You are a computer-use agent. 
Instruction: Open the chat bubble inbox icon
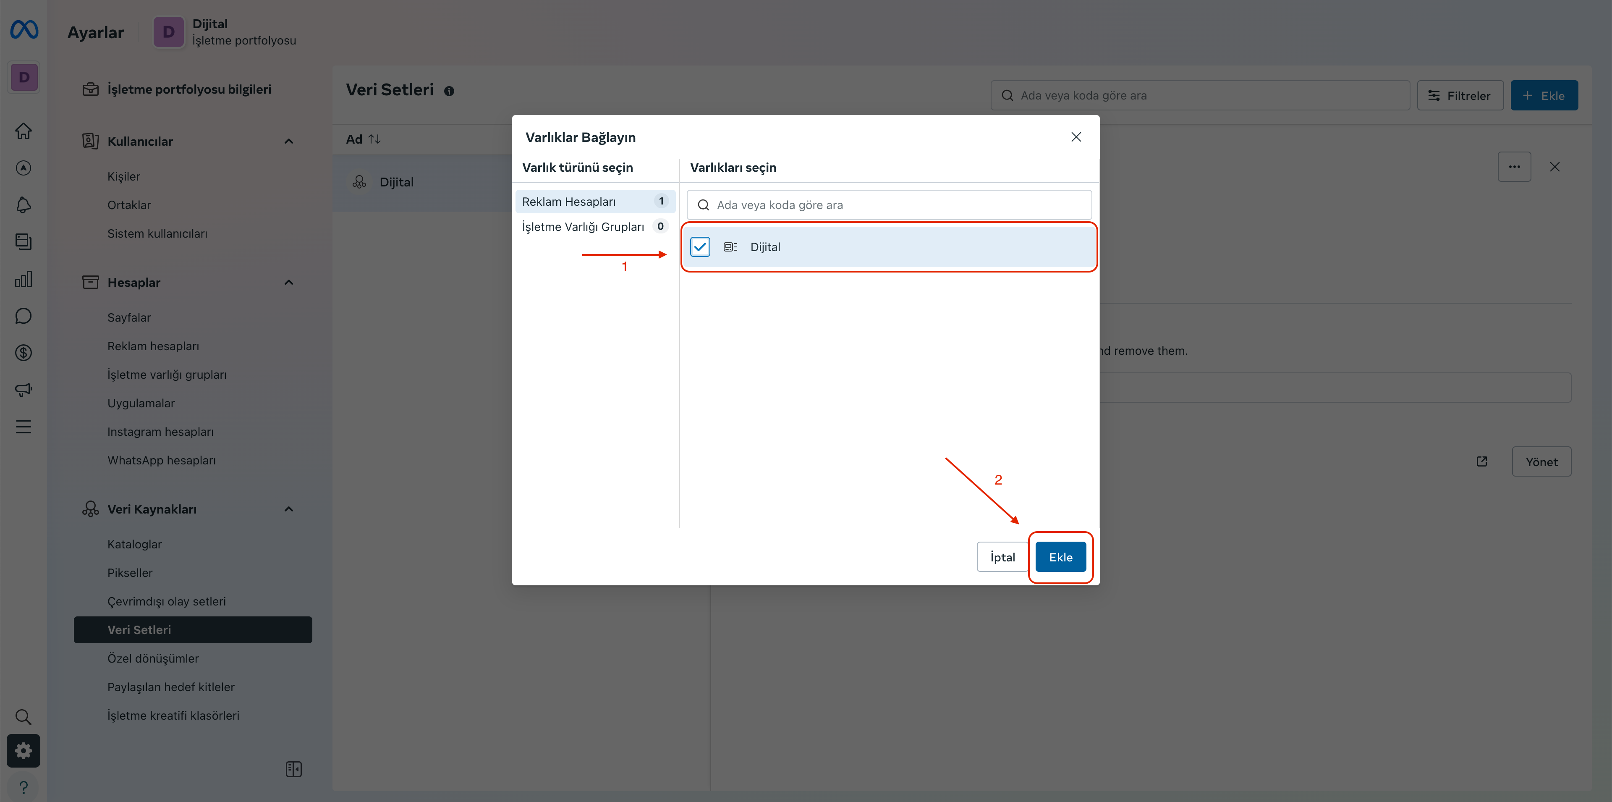tap(23, 315)
